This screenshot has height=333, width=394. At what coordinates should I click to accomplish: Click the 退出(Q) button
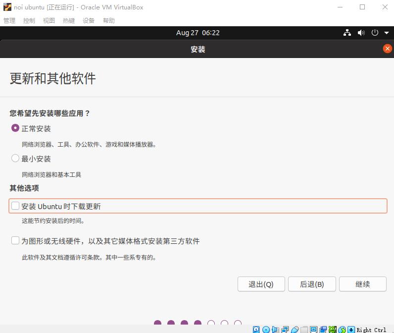[261, 284]
